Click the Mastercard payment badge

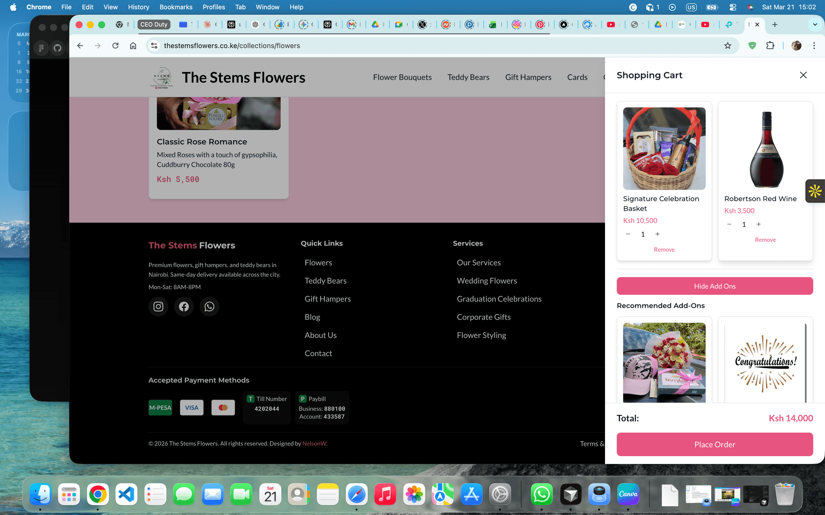pyautogui.click(x=223, y=408)
